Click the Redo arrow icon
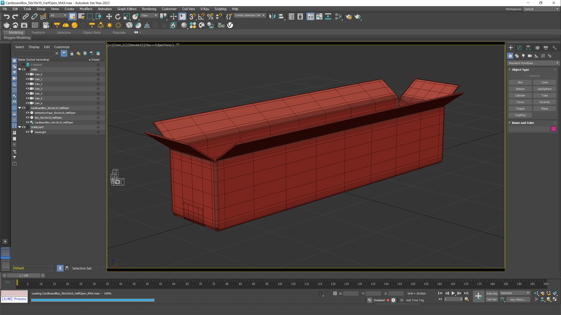Image resolution: width=561 pixels, height=315 pixels. 15,17
